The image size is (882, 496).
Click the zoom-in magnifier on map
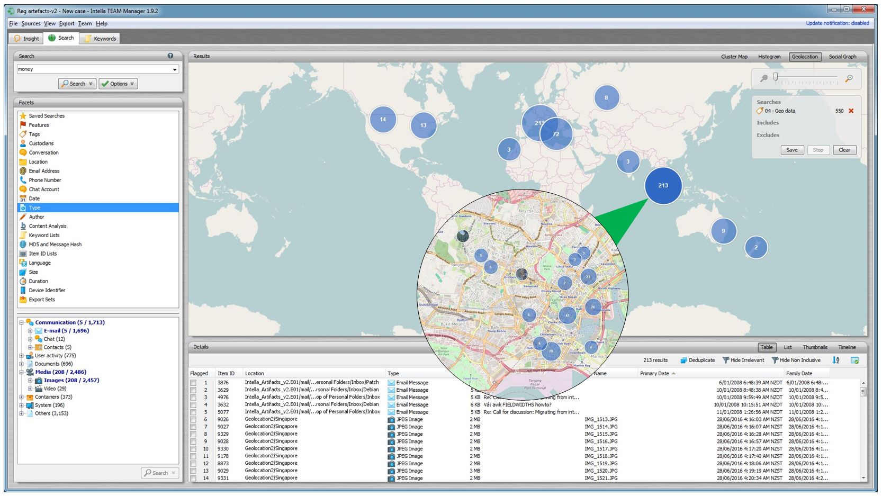(x=849, y=78)
